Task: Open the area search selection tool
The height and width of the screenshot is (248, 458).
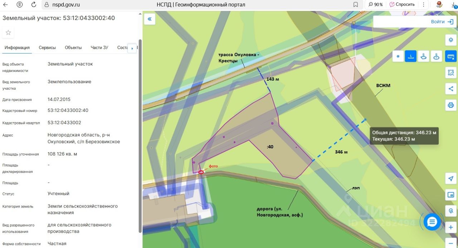Action: pyautogui.click(x=451, y=73)
